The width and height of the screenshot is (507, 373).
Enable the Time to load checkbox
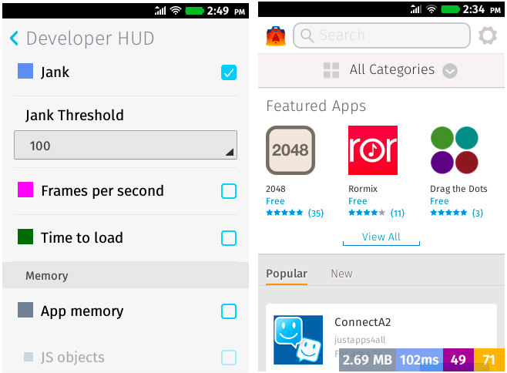[x=229, y=238]
